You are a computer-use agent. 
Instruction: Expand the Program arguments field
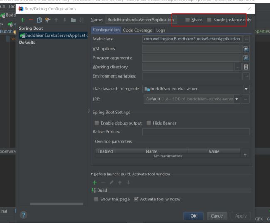pyautogui.click(x=246, y=58)
